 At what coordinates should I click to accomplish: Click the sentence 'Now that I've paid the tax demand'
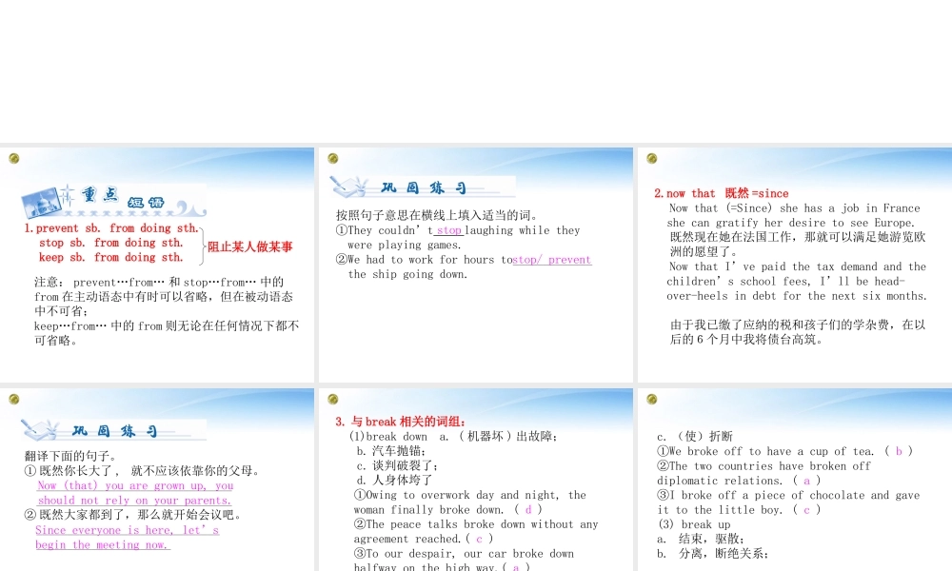(x=797, y=282)
